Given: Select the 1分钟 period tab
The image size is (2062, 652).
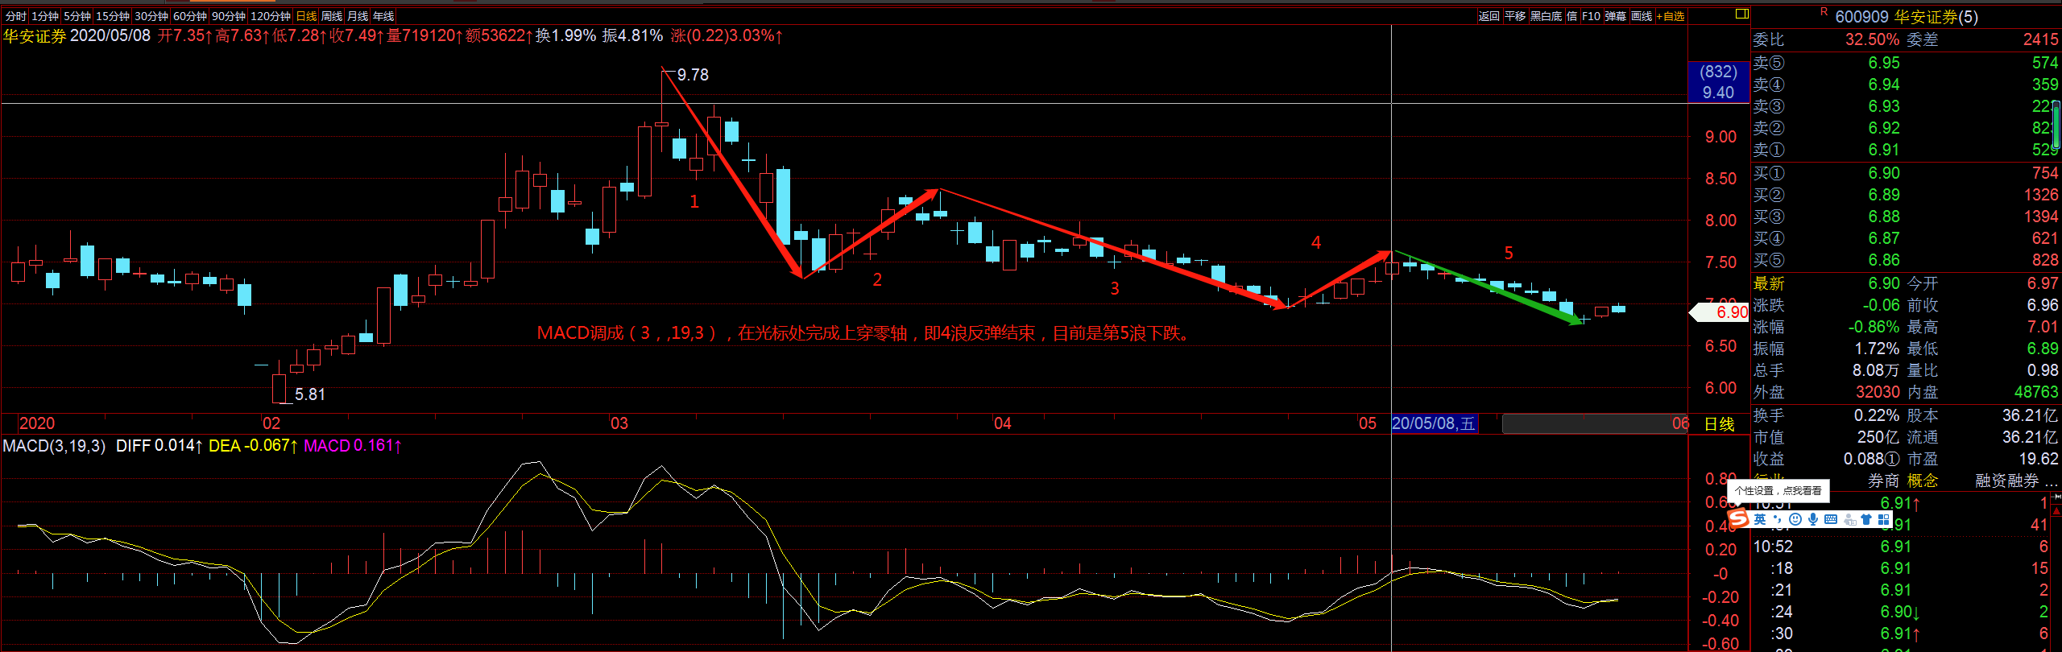Looking at the screenshot, I should (45, 16).
